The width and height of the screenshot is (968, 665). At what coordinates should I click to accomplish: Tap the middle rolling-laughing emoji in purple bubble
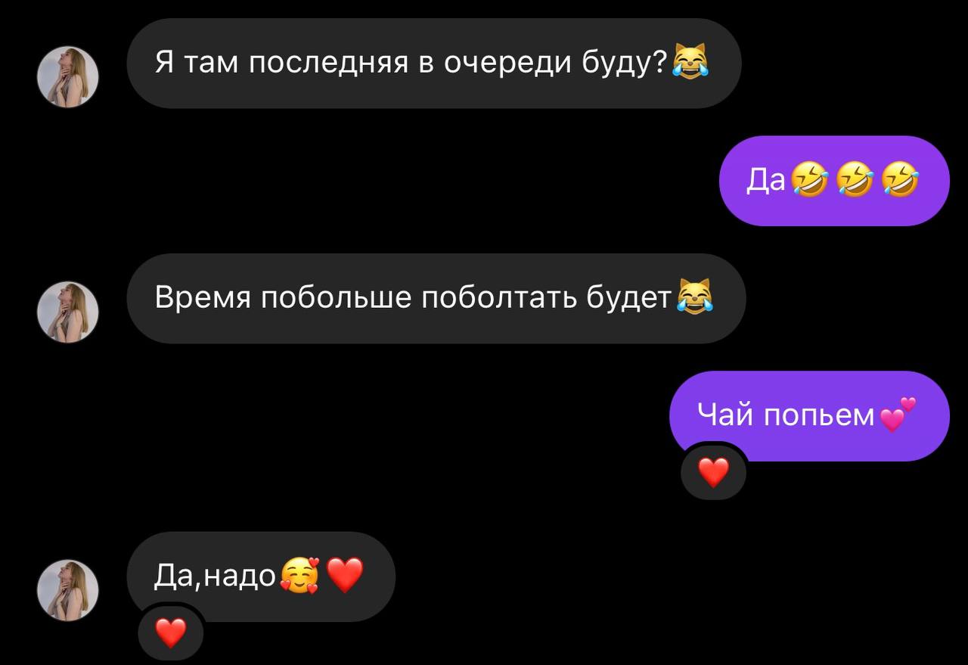tap(855, 182)
